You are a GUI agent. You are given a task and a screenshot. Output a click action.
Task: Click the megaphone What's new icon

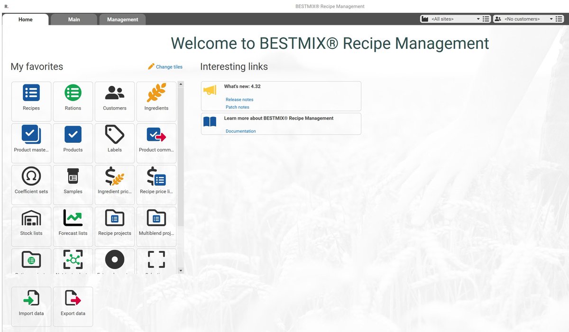tap(210, 90)
